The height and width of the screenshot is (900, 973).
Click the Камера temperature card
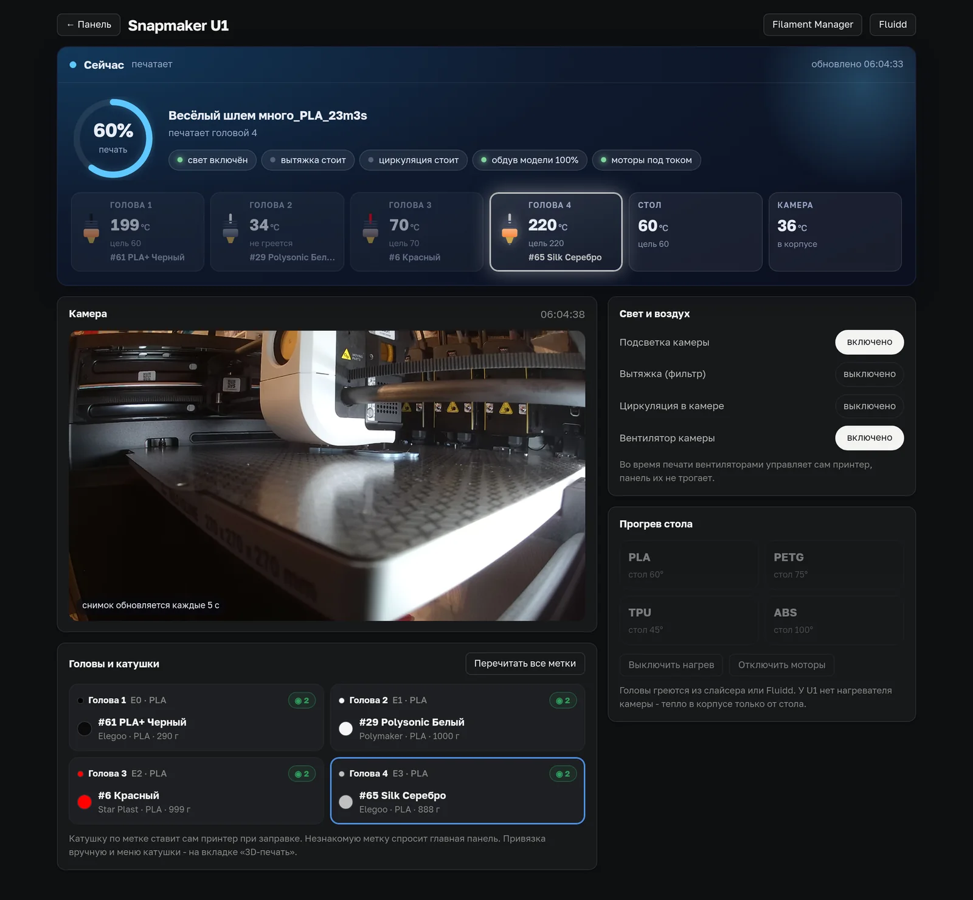[x=835, y=232]
